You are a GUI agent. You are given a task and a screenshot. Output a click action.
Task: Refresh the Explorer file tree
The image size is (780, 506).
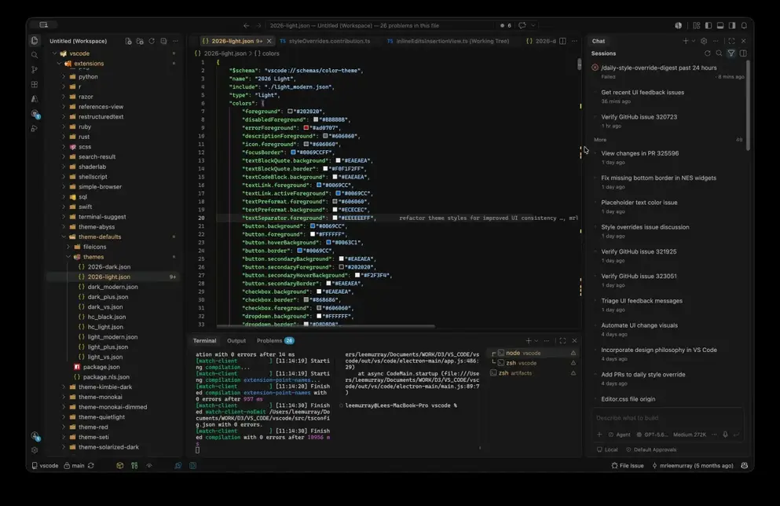pyautogui.click(x=152, y=42)
